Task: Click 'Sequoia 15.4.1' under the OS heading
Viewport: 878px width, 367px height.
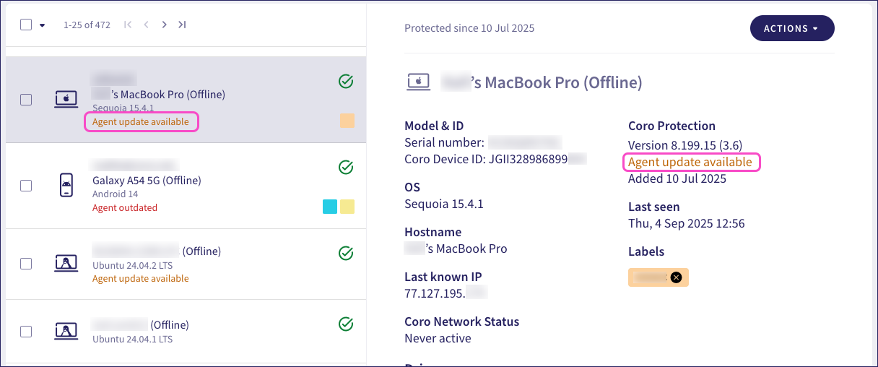Action: (444, 204)
